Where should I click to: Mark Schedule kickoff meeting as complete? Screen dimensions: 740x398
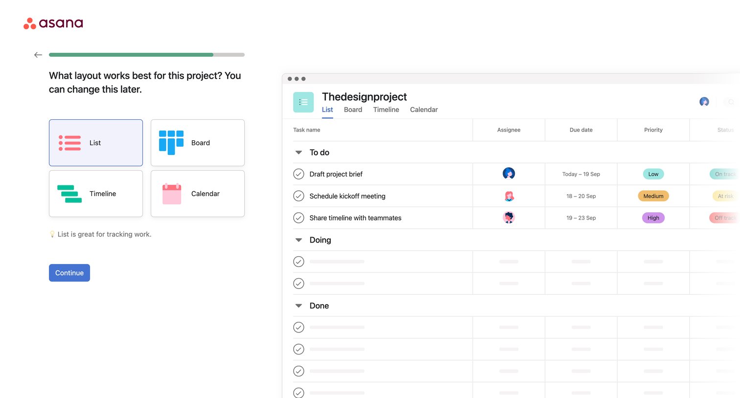coord(299,196)
